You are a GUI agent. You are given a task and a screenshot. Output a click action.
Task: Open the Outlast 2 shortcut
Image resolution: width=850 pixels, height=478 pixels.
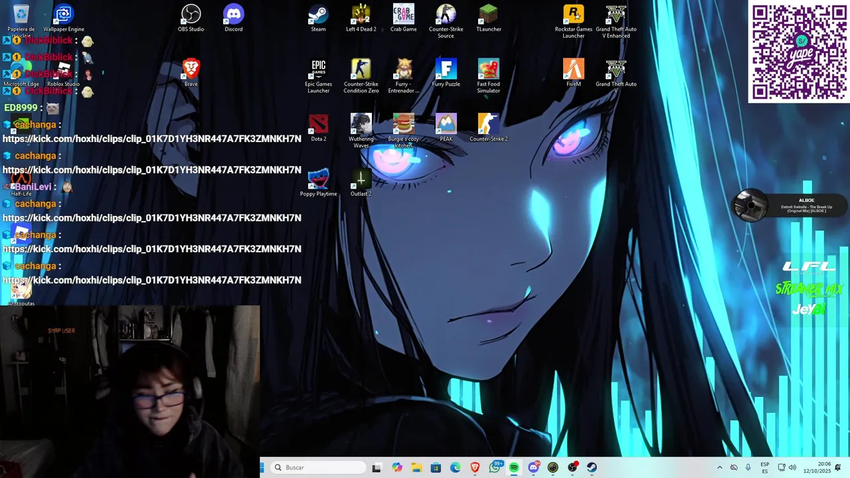[361, 183]
